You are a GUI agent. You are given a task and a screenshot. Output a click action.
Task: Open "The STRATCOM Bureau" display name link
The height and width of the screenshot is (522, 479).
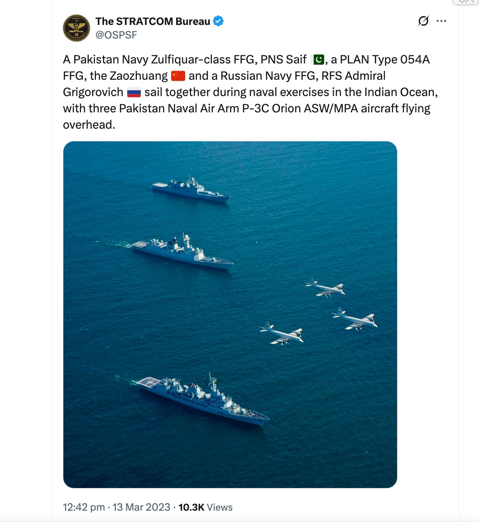(x=153, y=21)
